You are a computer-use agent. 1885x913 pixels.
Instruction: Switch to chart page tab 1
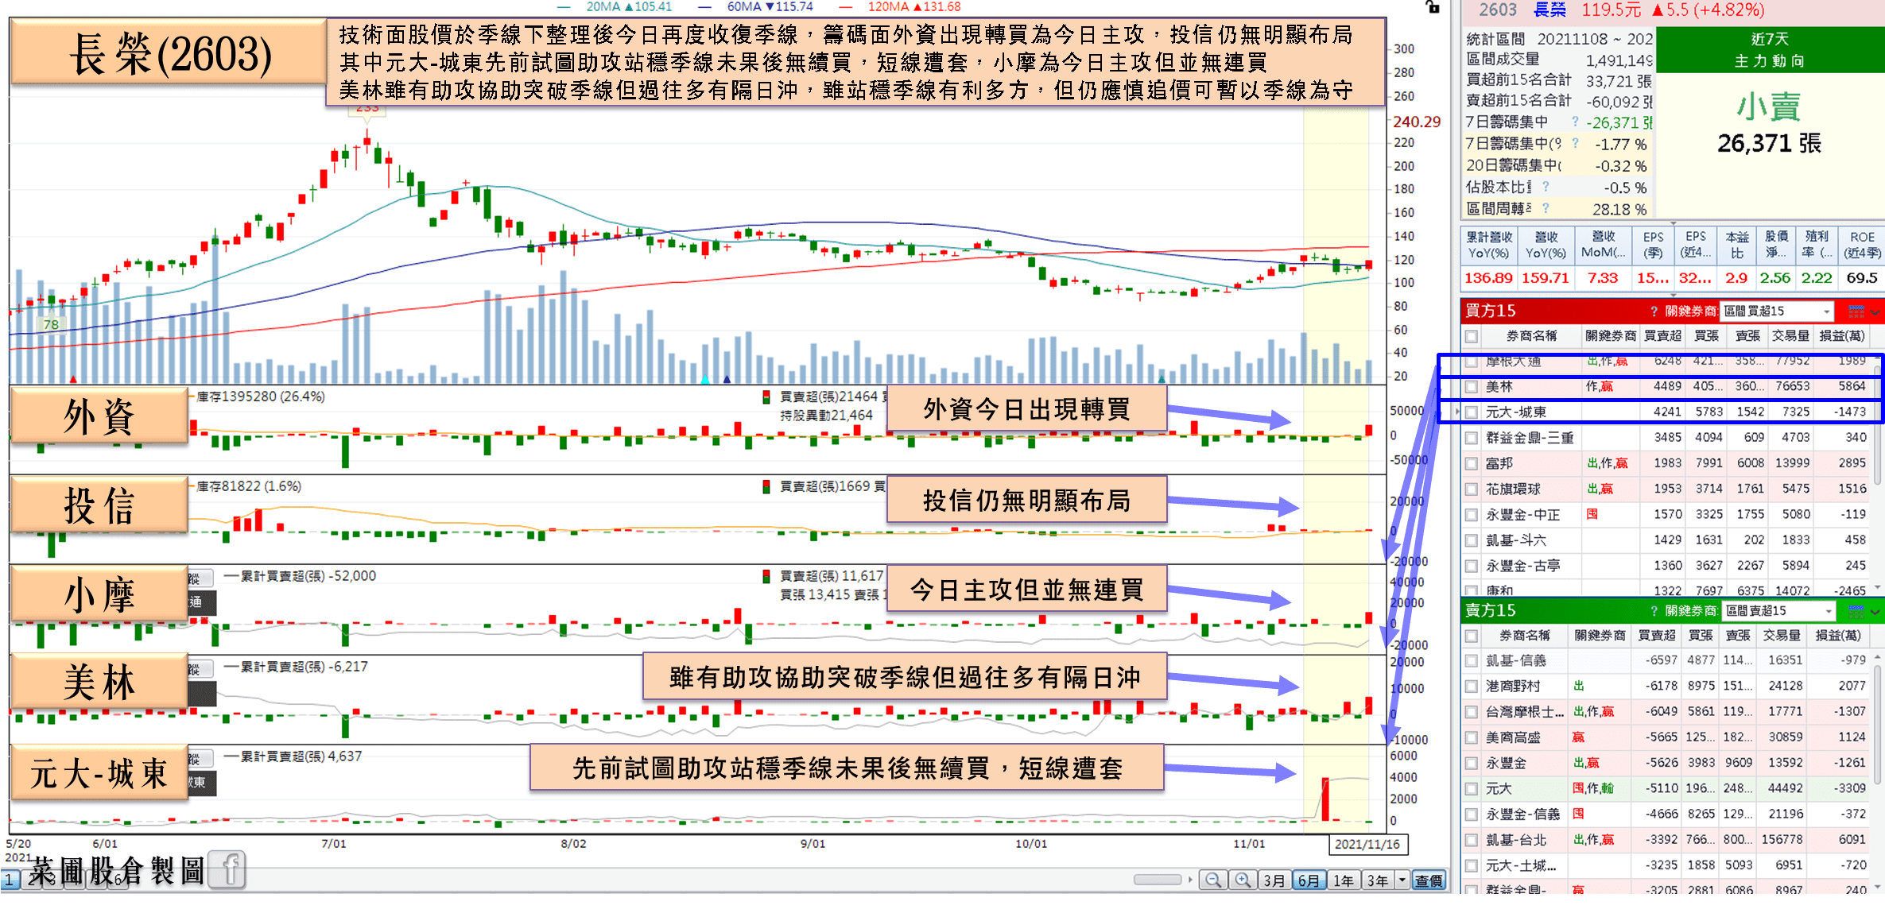10,880
